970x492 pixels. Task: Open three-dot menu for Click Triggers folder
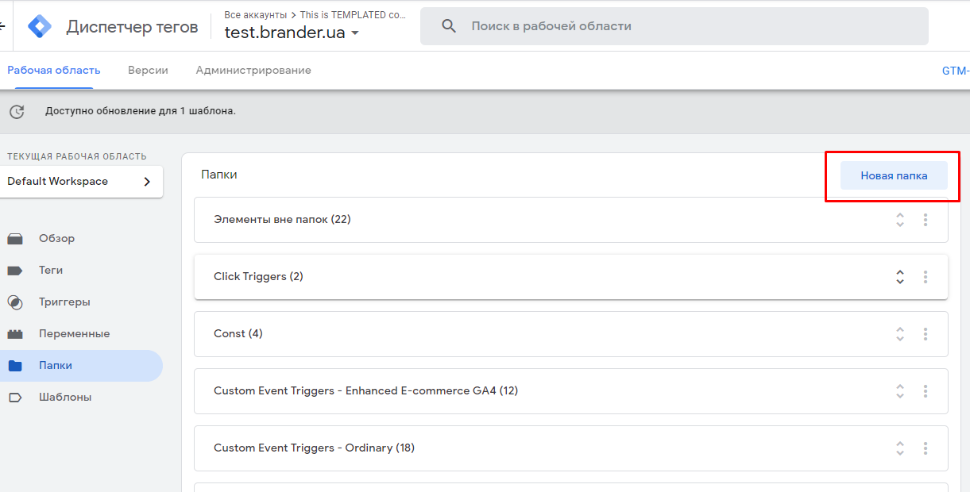click(926, 277)
